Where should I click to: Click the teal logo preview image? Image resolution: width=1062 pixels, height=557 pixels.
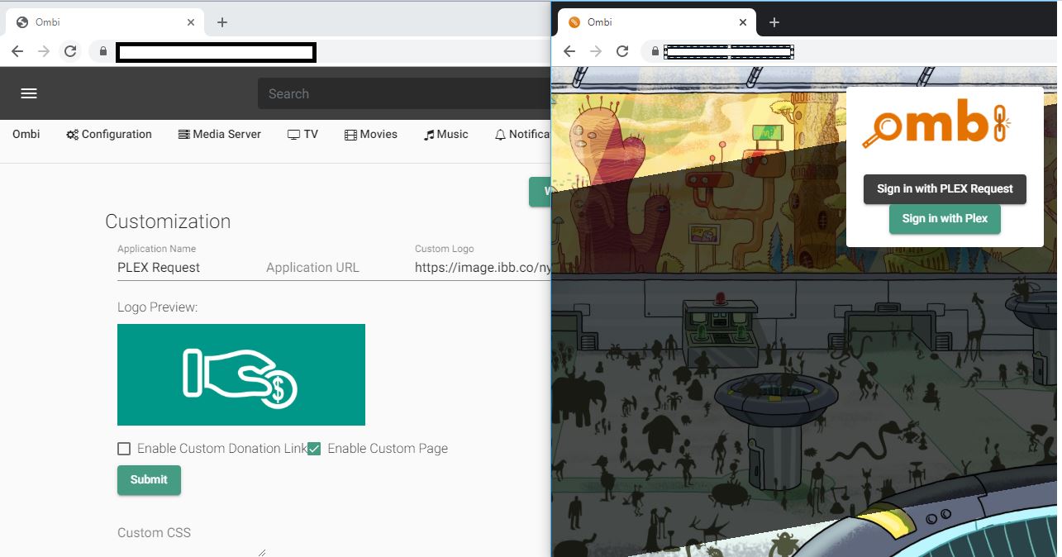(240, 374)
